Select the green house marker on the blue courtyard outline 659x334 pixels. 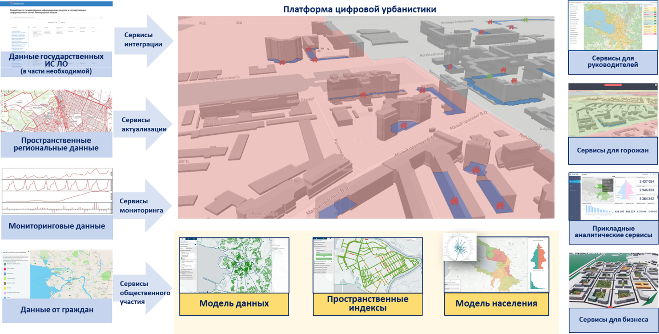(490, 75)
